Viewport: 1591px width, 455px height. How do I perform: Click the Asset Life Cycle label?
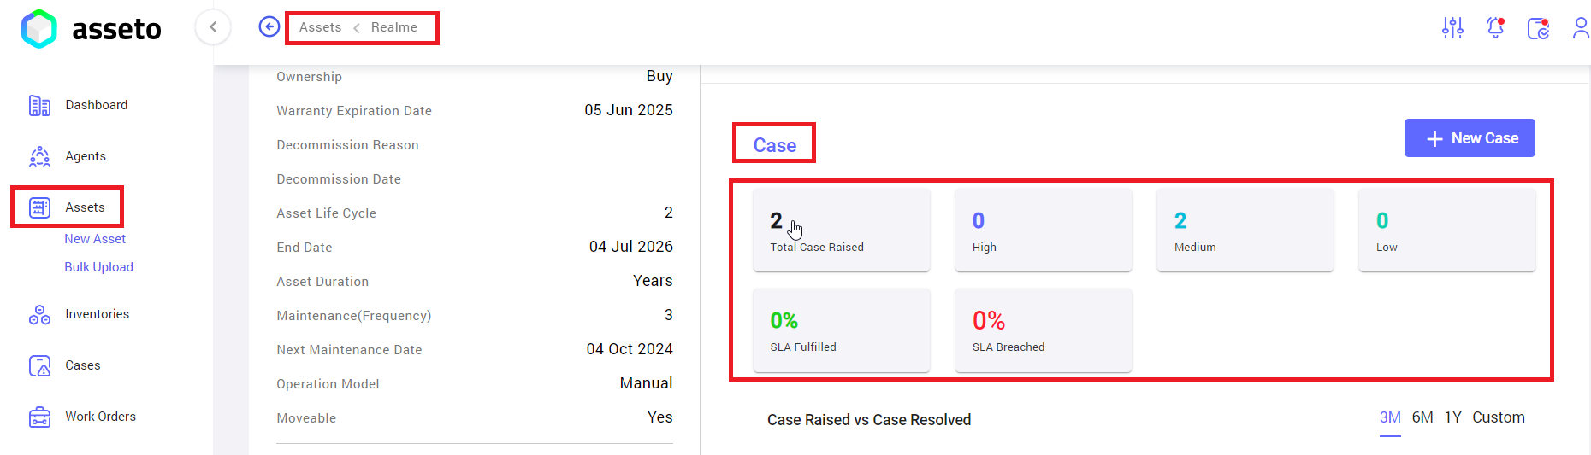(326, 213)
